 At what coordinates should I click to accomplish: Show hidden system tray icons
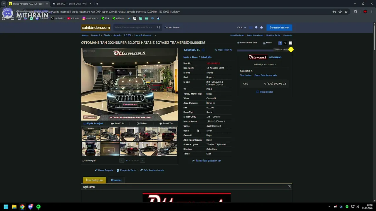click(329, 207)
